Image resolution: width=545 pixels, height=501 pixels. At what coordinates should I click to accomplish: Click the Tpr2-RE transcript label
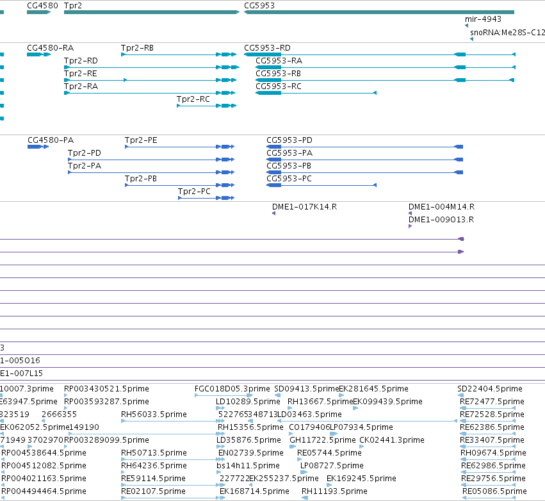pos(81,74)
